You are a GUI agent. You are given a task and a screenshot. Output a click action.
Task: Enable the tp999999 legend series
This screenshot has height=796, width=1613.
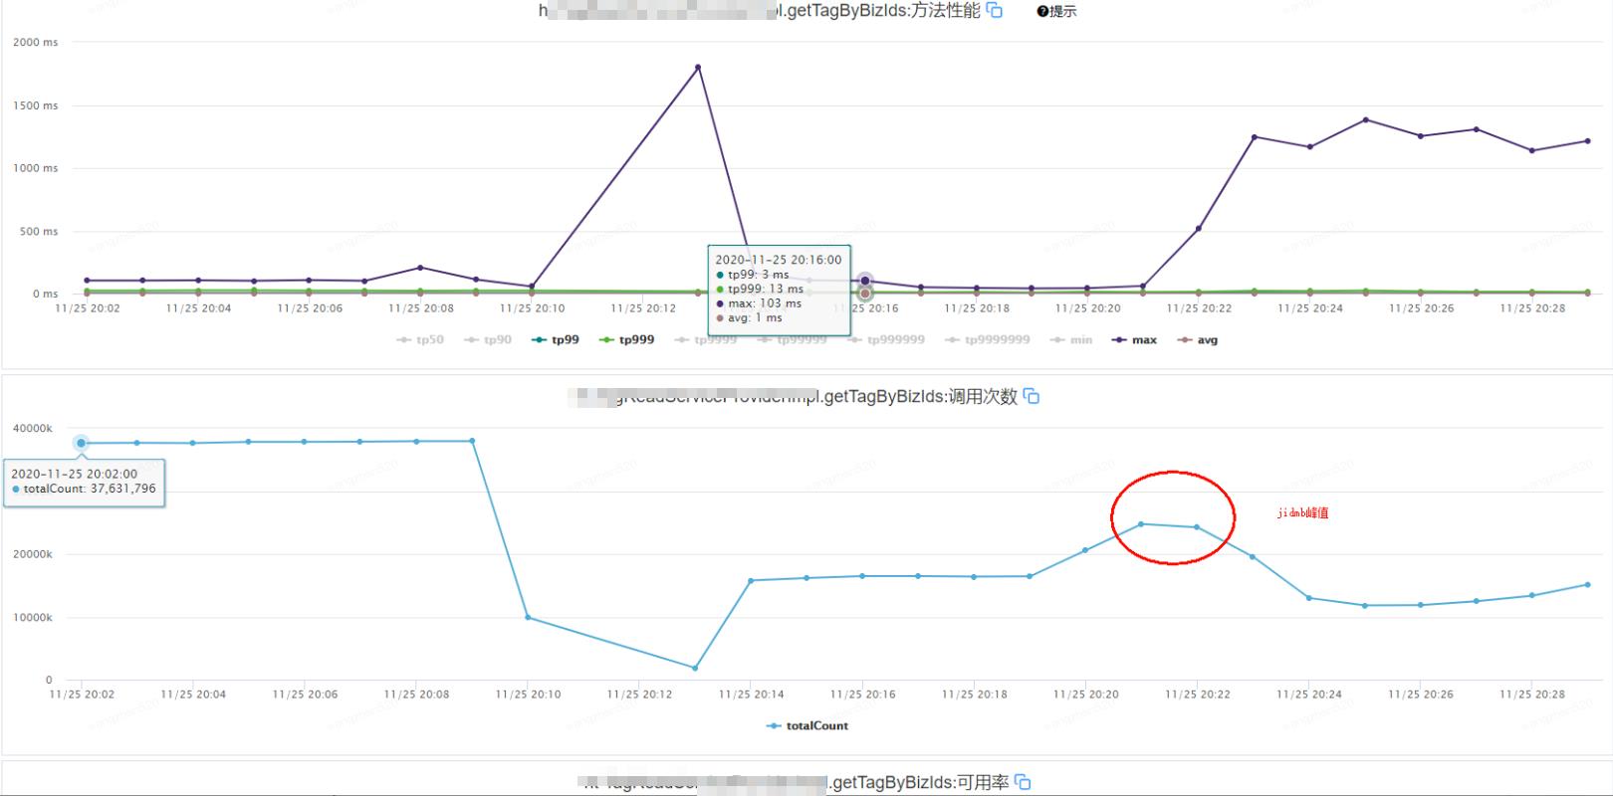(886, 340)
